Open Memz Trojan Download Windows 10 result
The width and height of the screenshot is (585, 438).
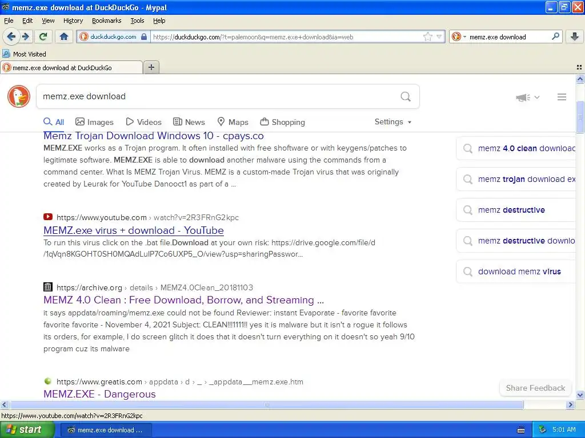(154, 136)
